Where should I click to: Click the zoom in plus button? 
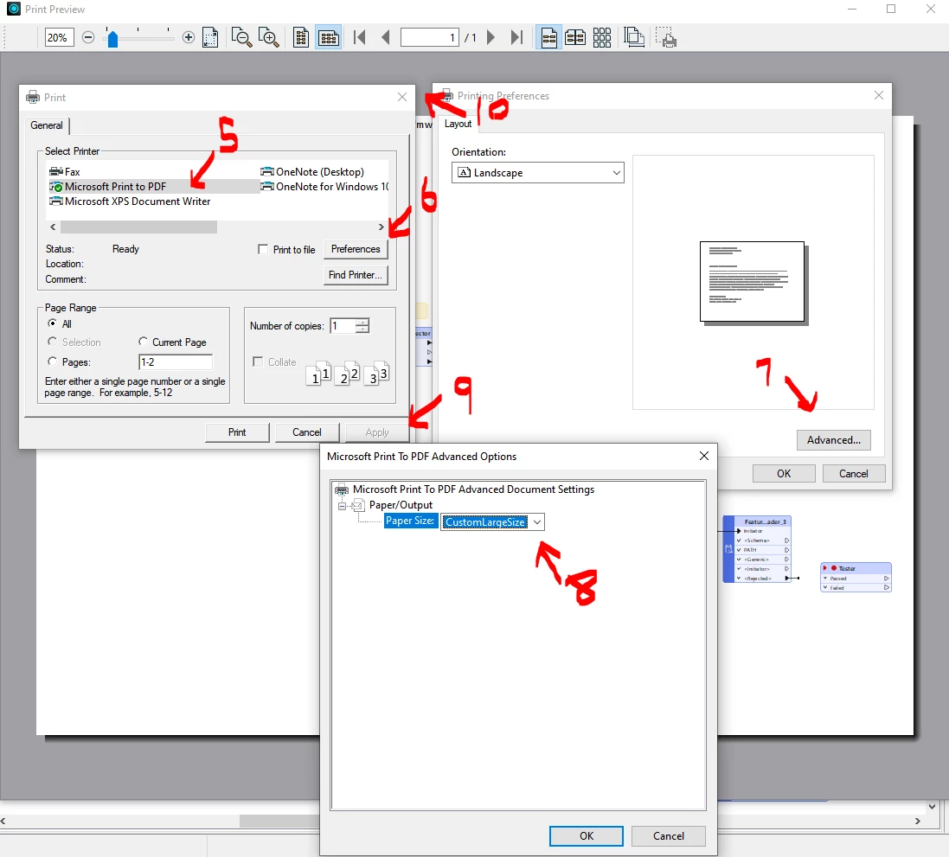tap(189, 37)
